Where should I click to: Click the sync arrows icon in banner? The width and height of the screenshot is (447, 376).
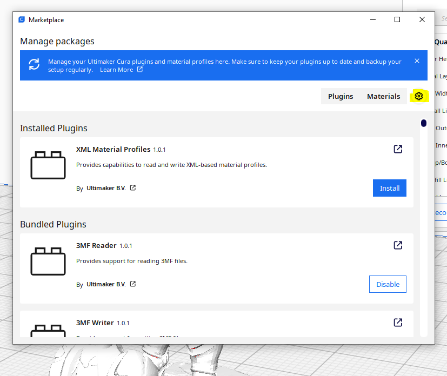point(34,64)
